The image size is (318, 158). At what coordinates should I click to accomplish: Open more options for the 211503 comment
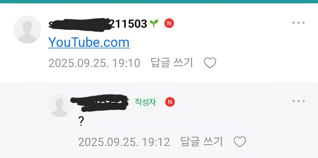pyautogui.click(x=298, y=23)
